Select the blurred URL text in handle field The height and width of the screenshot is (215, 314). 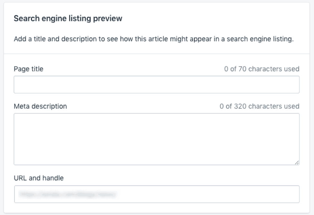[67, 194]
